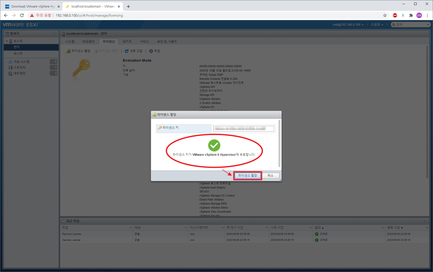Click the license dialog vertical scrollbar
This screenshot has width=433, height=272.
pos(279,143)
